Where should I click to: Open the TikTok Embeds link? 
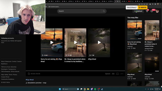(15, 72)
